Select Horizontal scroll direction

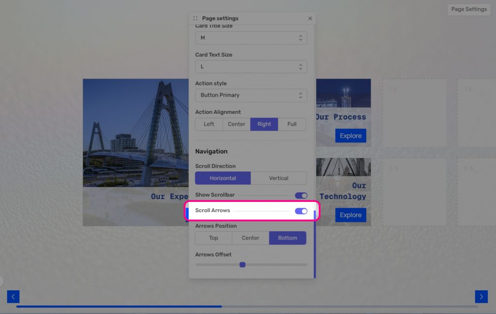[223, 178]
